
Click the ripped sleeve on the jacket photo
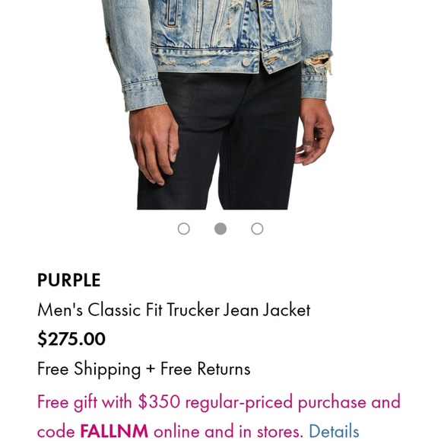[319, 62]
